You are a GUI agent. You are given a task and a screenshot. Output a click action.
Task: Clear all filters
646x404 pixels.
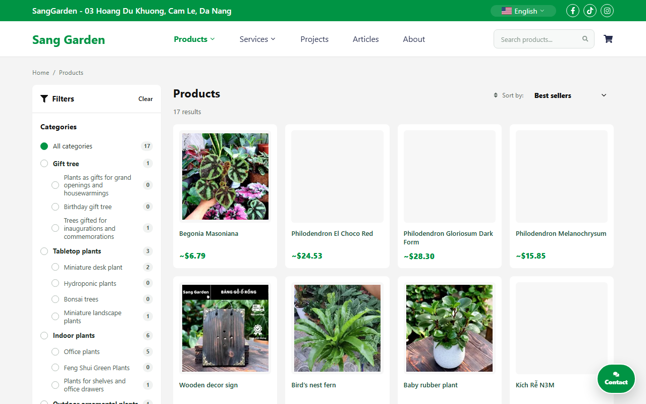(x=146, y=99)
